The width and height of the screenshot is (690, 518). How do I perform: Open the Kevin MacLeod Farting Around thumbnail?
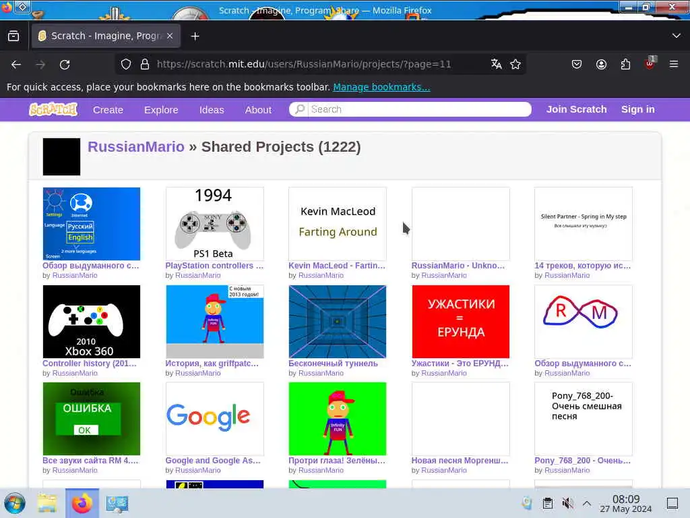[338, 224]
